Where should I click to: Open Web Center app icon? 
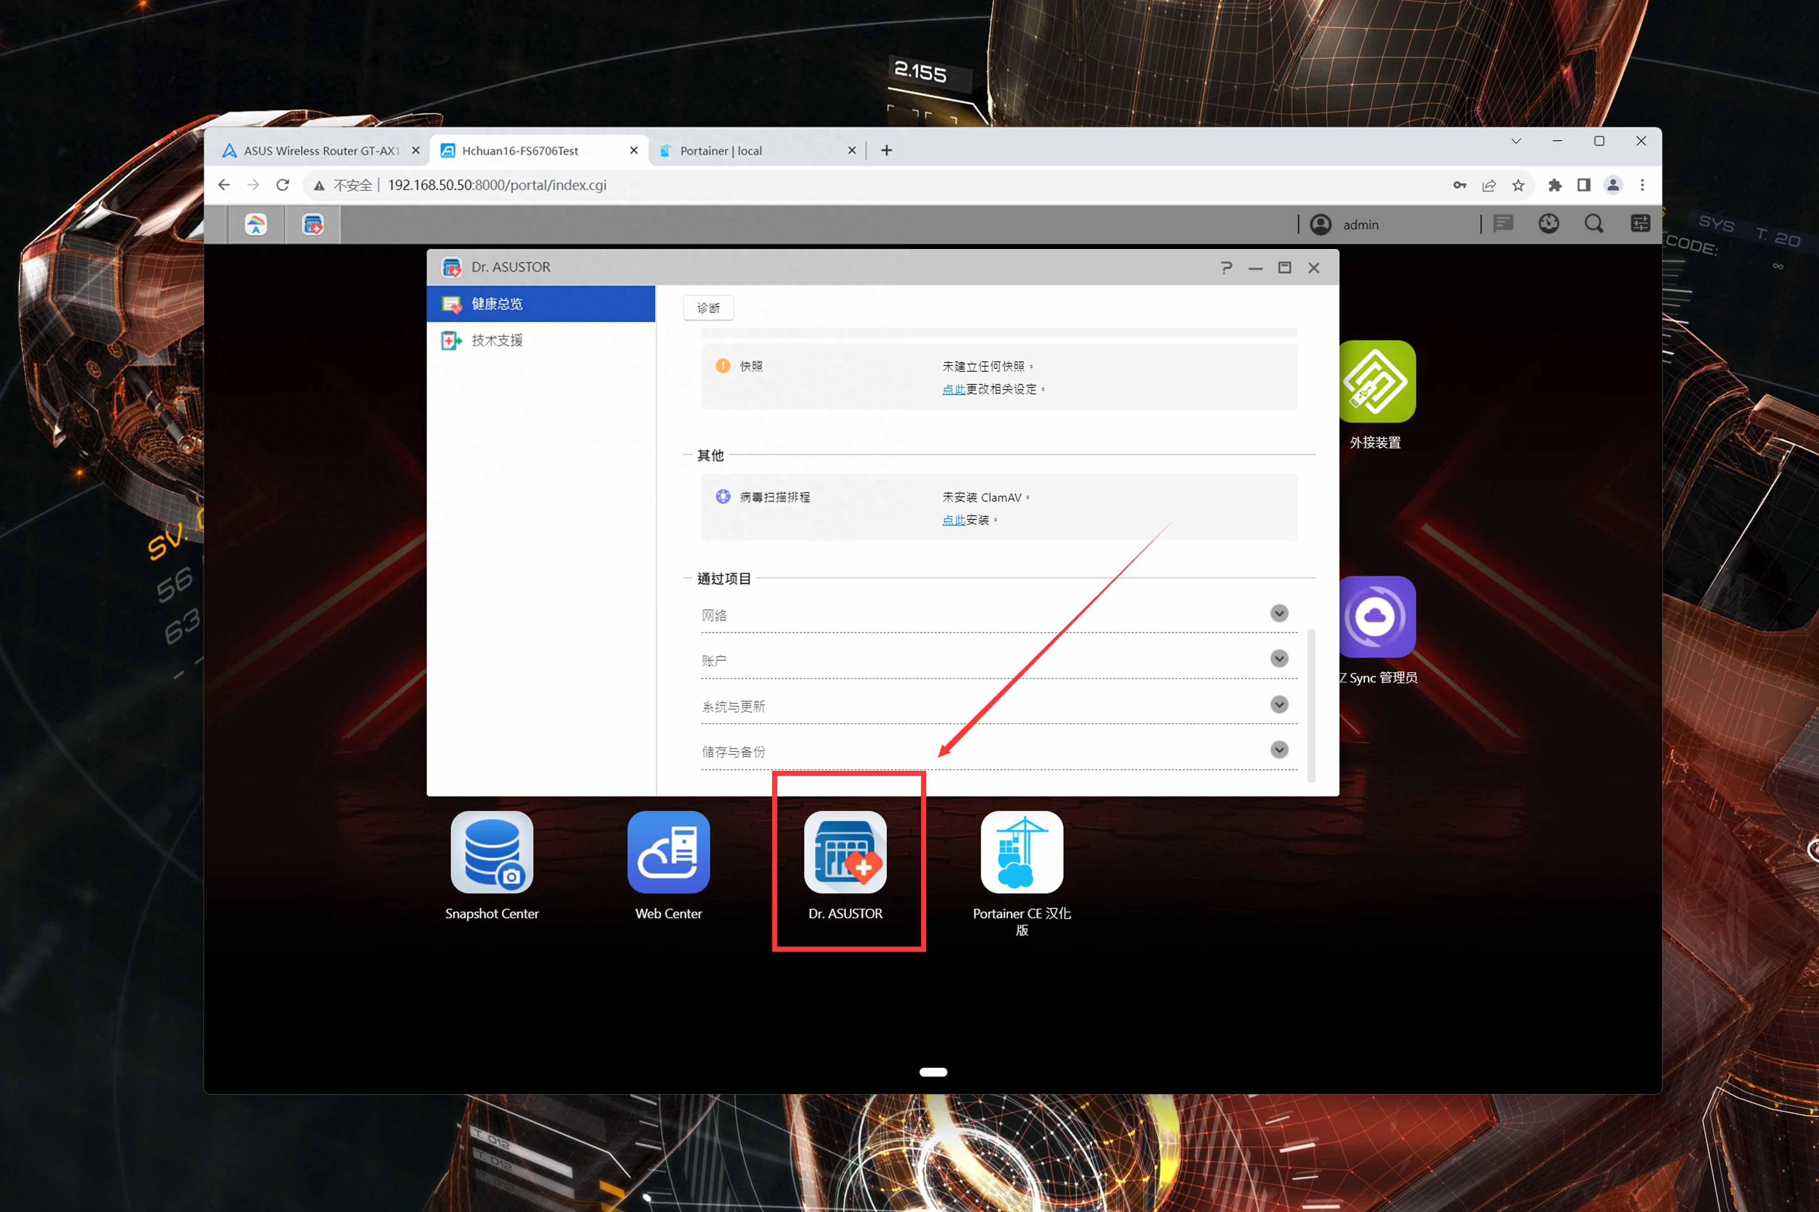[x=668, y=852]
